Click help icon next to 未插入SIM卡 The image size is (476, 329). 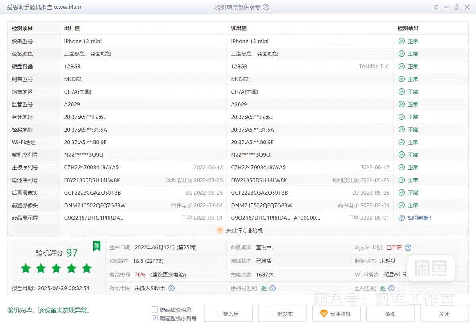[171, 288]
